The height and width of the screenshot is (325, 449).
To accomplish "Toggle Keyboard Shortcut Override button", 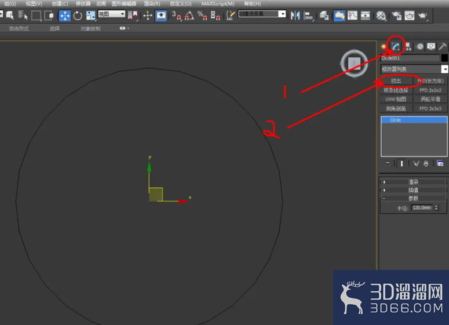I will click(x=161, y=16).
